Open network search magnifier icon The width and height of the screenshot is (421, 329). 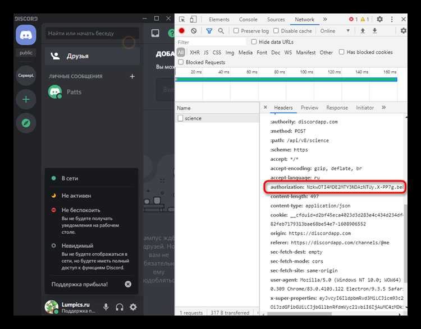[x=221, y=31]
